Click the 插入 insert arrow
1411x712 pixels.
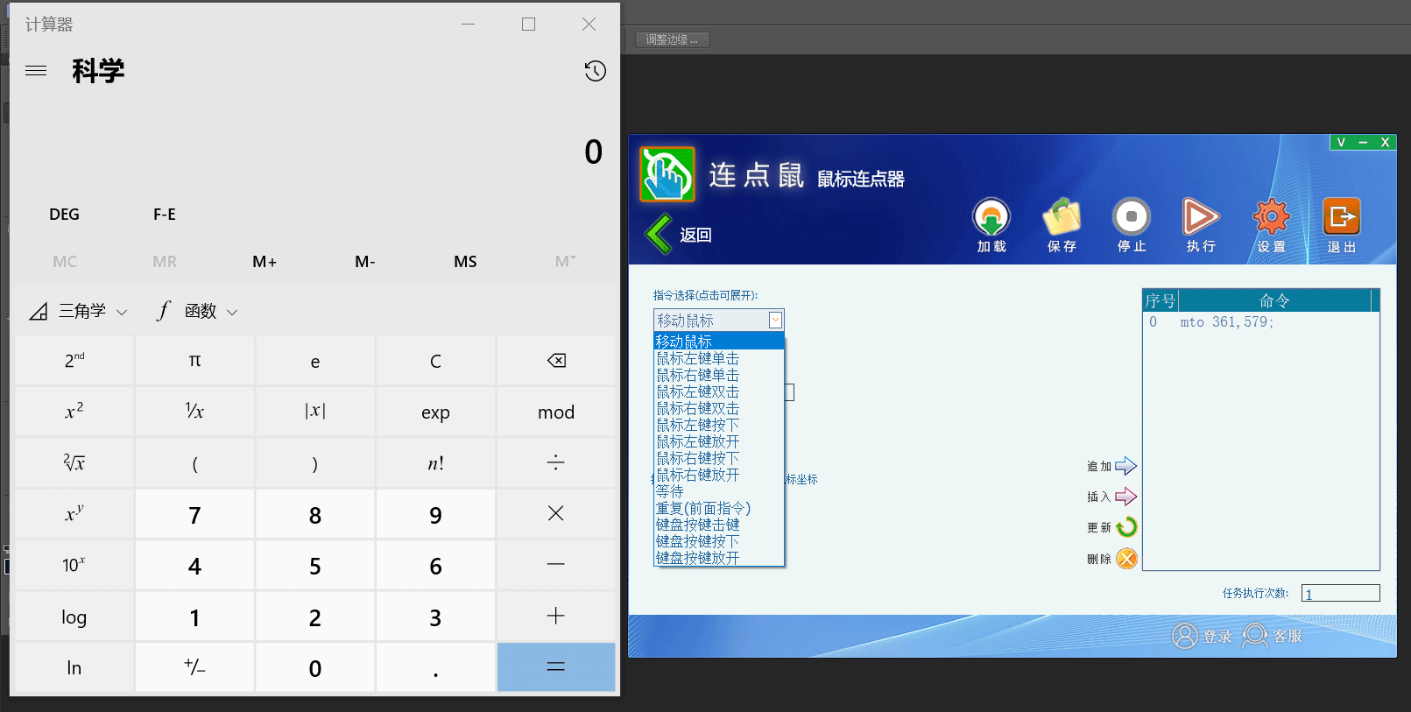click(1125, 497)
